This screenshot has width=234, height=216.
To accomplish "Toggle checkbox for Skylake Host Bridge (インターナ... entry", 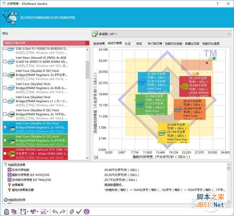I will click(x=5, y=101).
